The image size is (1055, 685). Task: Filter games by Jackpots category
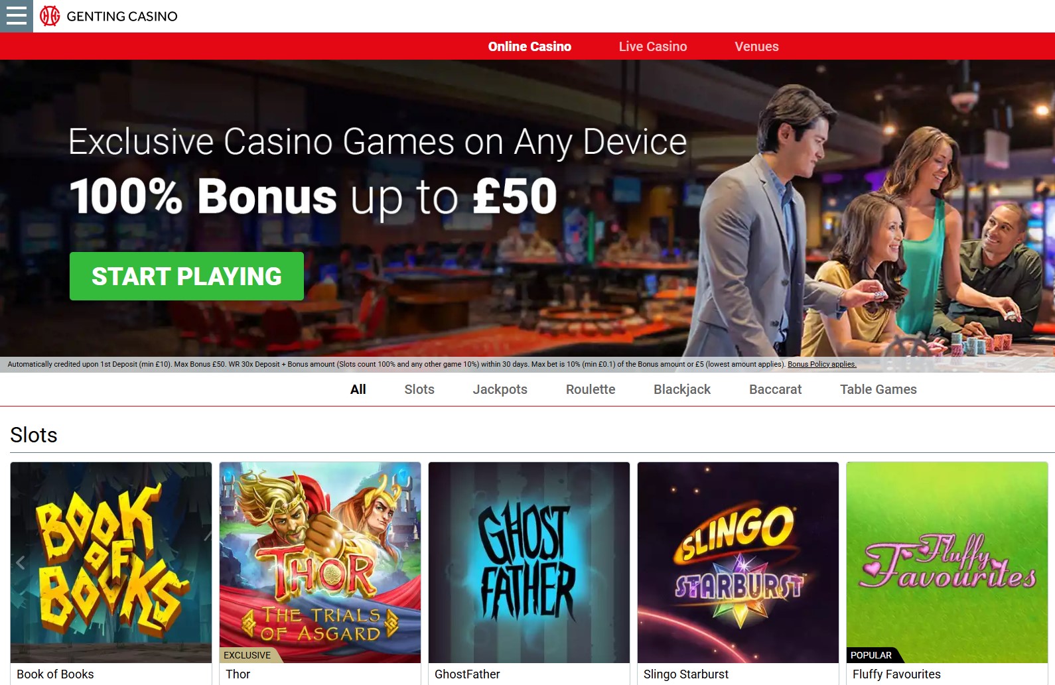pos(500,389)
